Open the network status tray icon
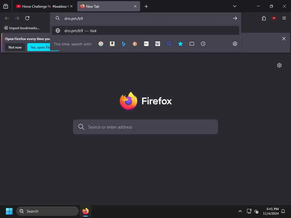Screen dimensions: 291x218 tap(249, 211)
